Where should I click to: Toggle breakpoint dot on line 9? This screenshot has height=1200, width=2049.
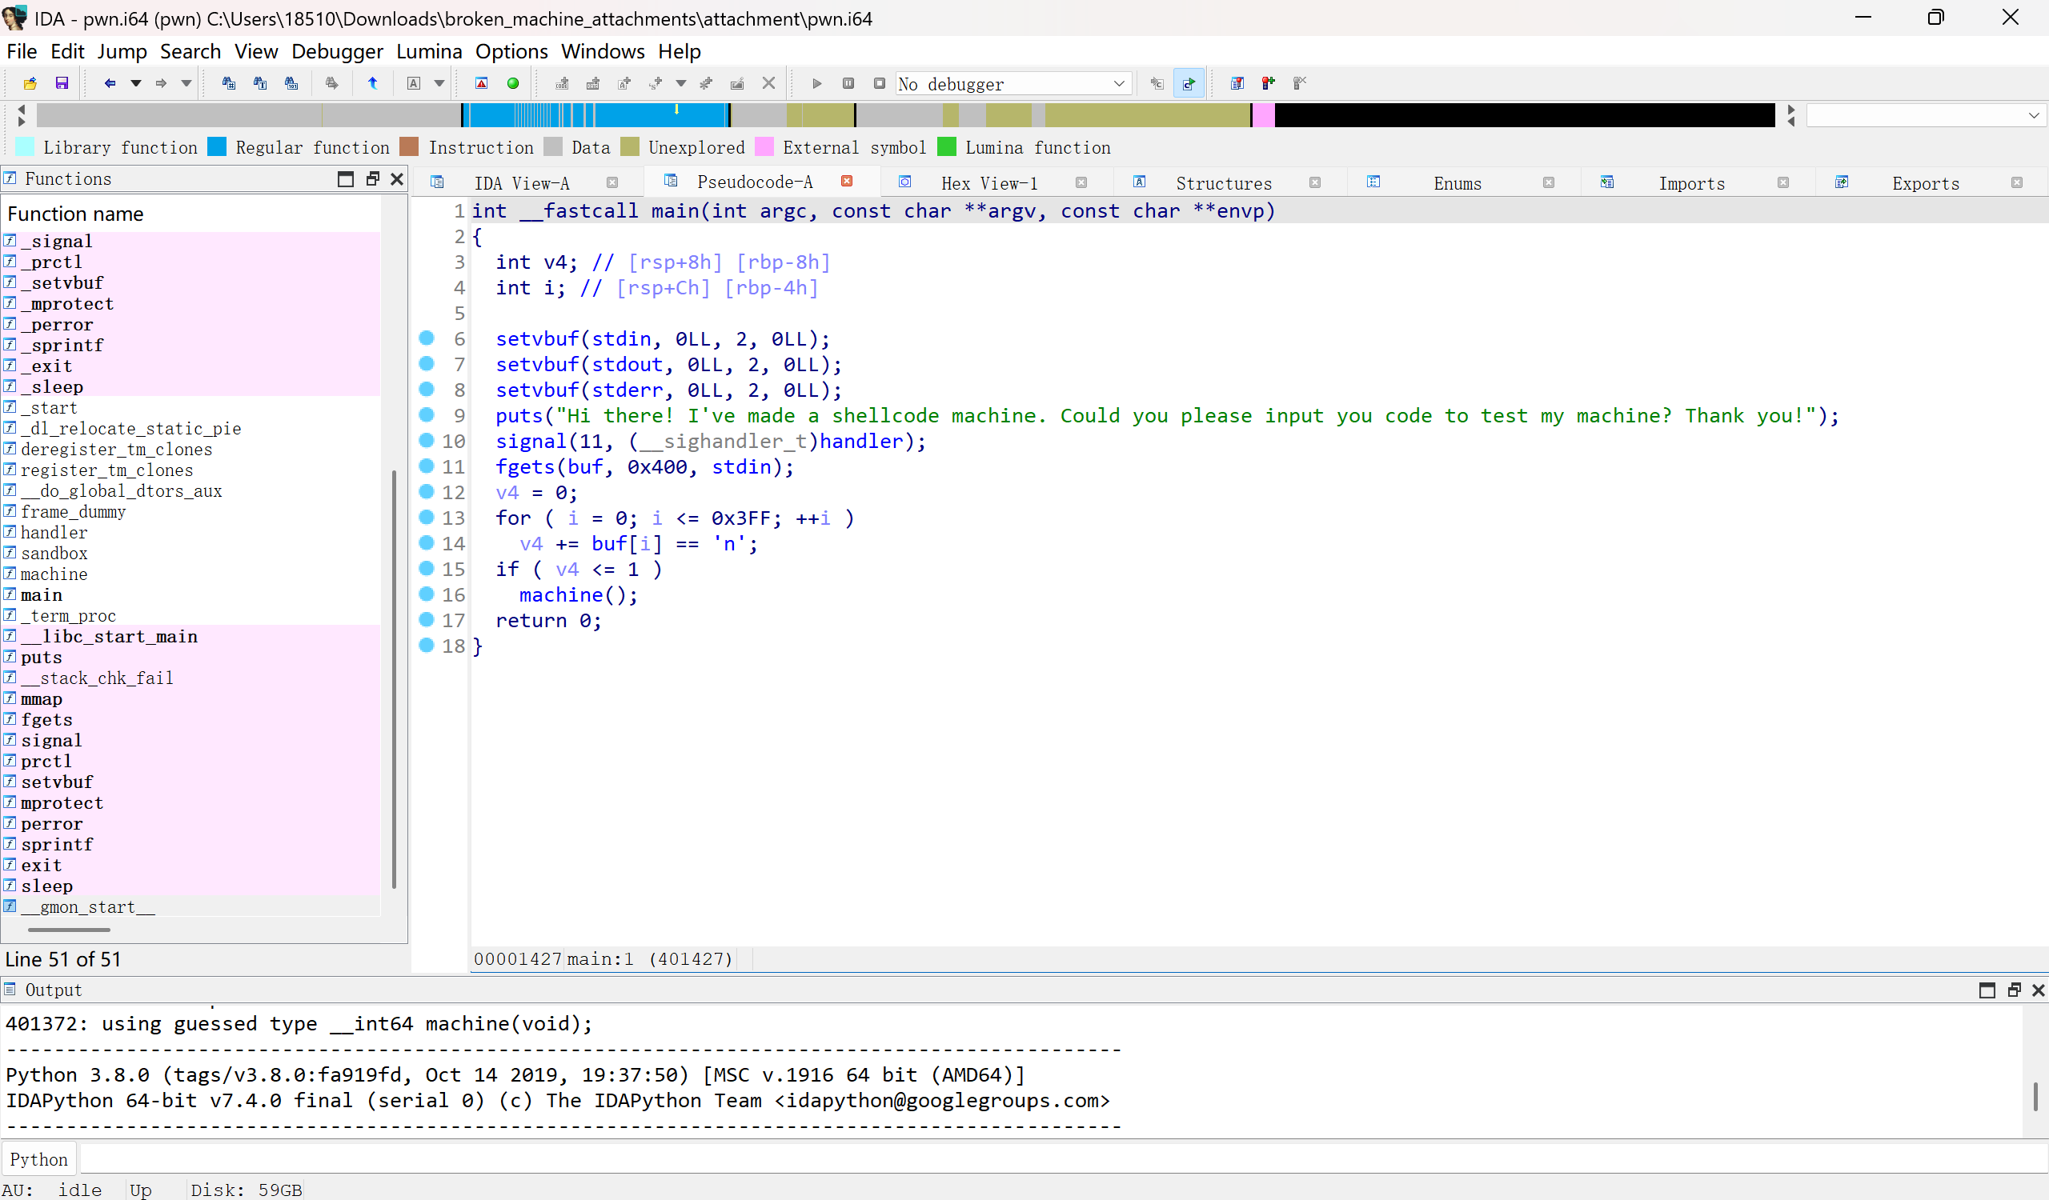427,415
